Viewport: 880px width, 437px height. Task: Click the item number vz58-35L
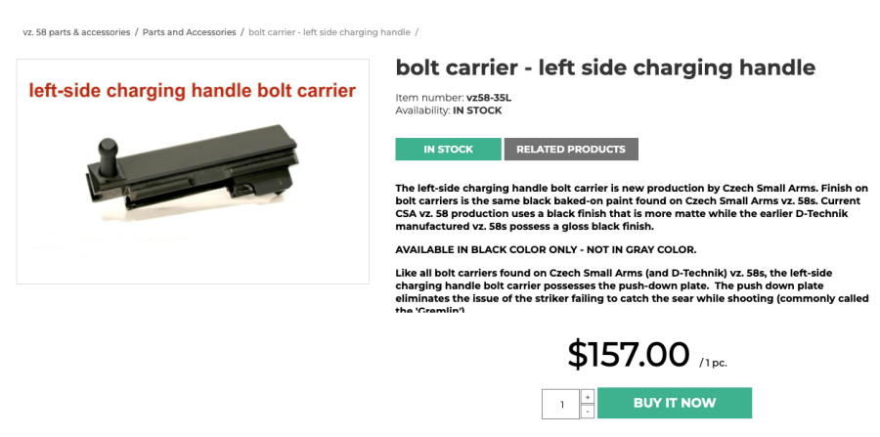click(489, 98)
